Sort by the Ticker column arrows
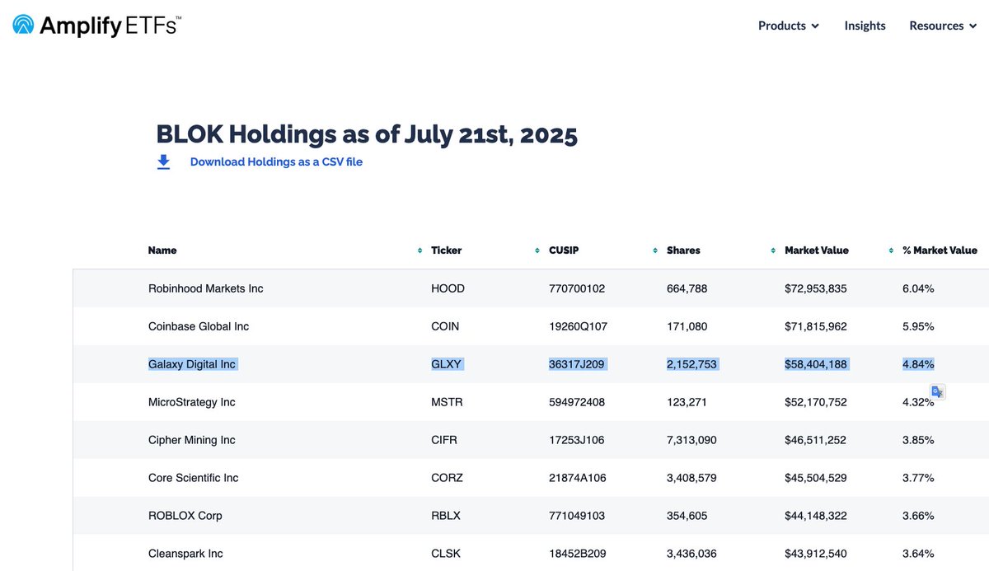The width and height of the screenshot is (989, 571). 538,250
